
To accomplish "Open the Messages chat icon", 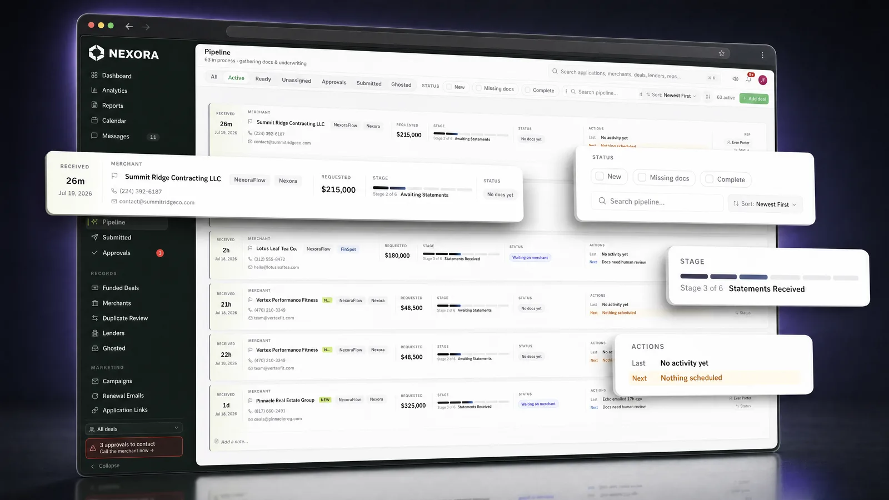I will (94, 136).
